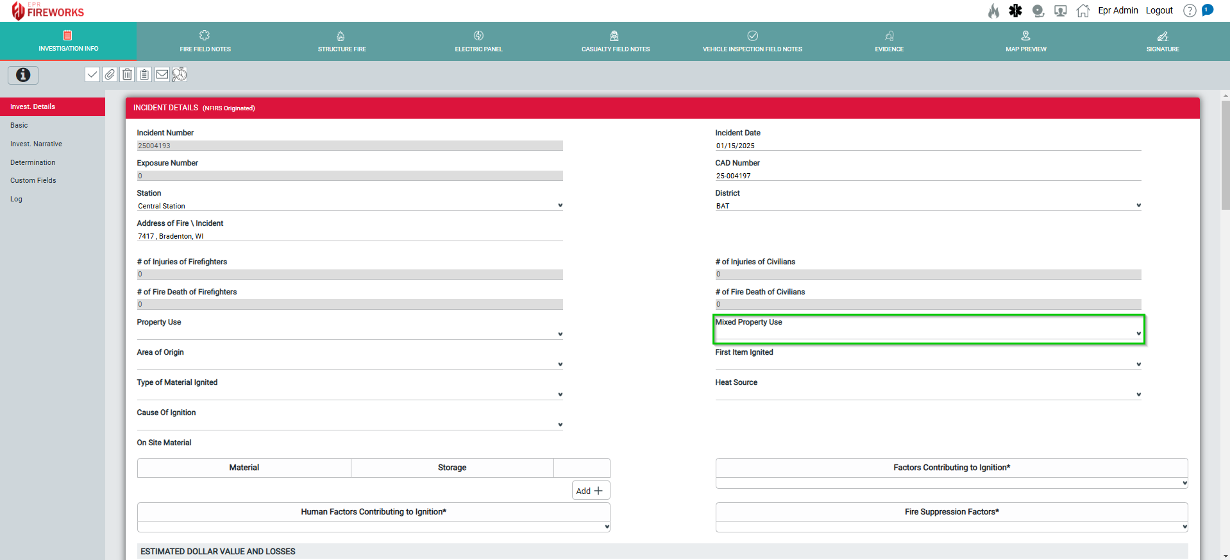The height and width of the screenshot is (560, 1230).
Task: Click the Add button for On Site Material
Action: (x=590, y=491)
